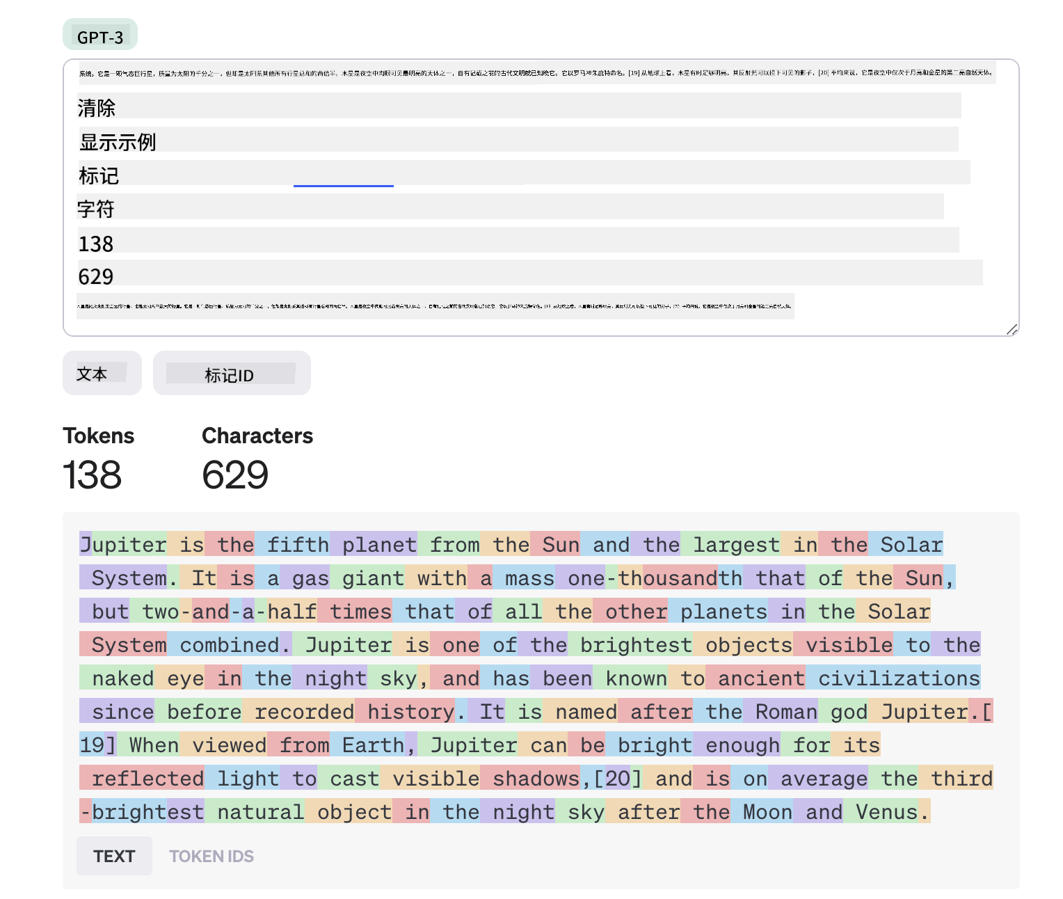Click the 清除 clear option

click(x=97, y=108)
